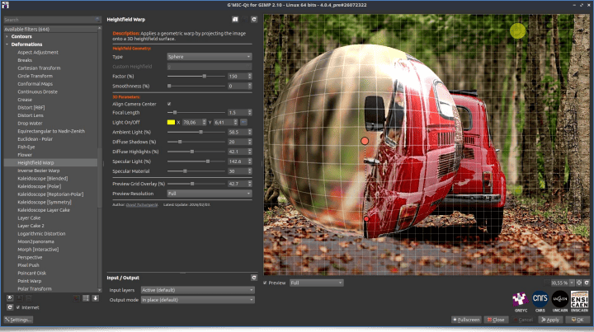594x332 pixels.
Task: Reset Heightfield Warp parameters with the refresh icon
Action: tap(254, 19)
